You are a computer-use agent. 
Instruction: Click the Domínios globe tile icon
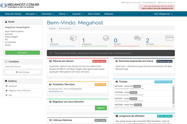point(106,38)
